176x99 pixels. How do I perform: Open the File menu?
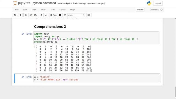click(17, 10)
